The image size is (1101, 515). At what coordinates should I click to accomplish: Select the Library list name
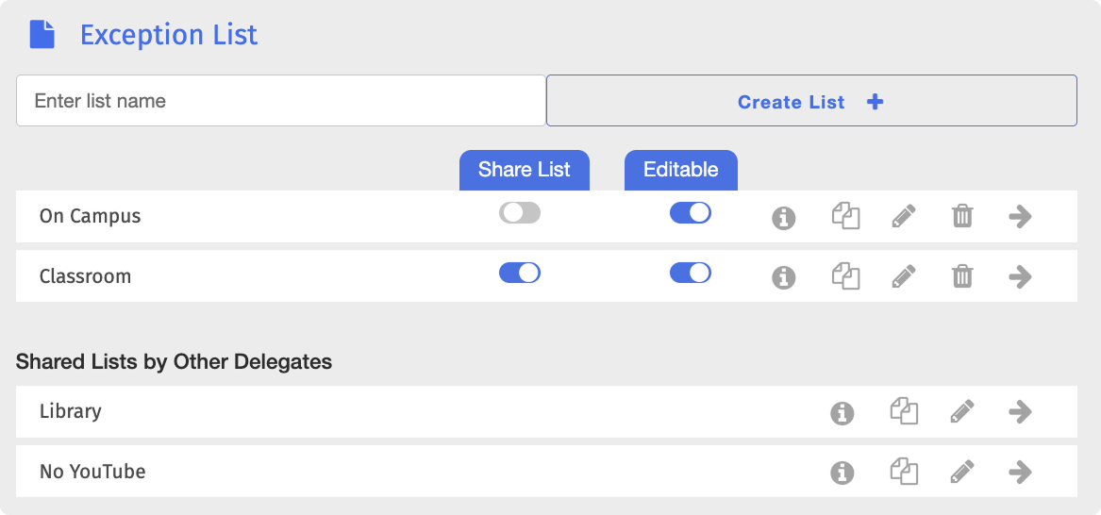tap(70, 411)
